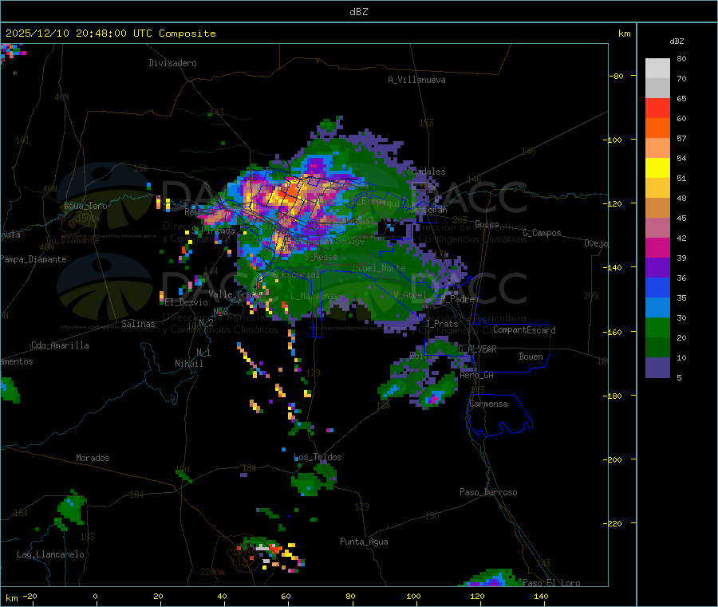Click the 'Guico' map label

[487, 224]
